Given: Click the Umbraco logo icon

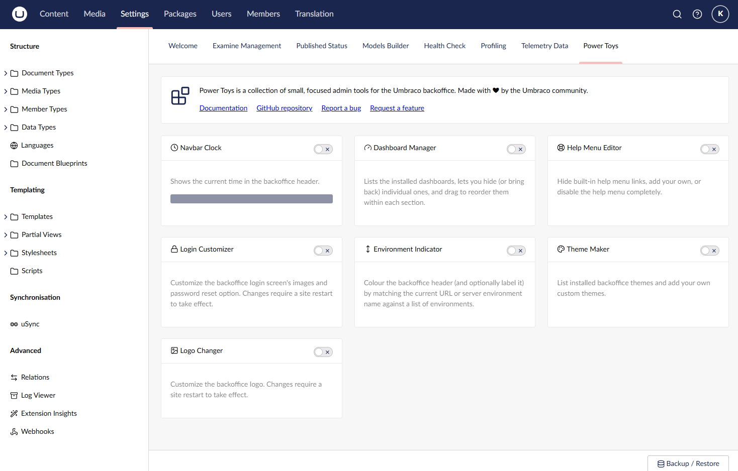Looking at the screenshot, I should (20, 14).
